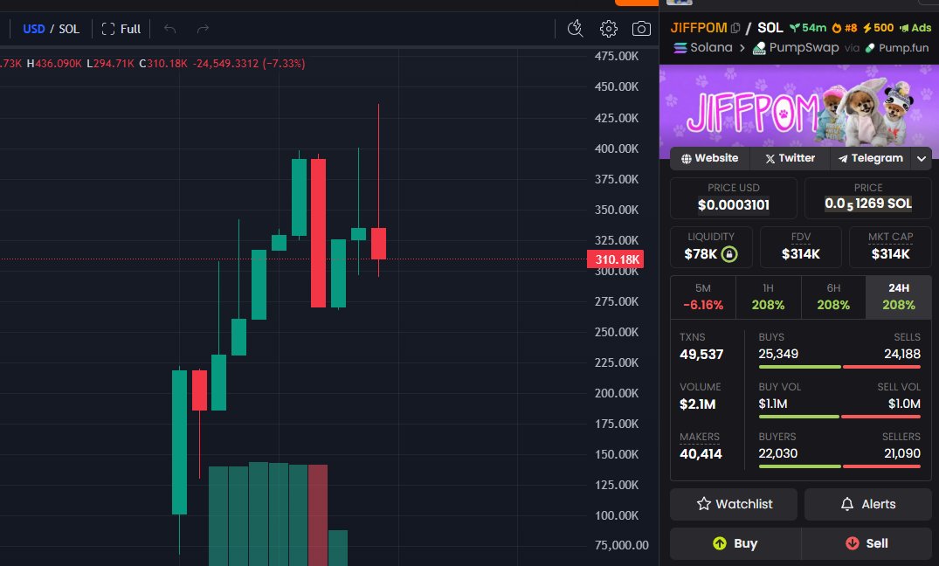The height and width of the screenshot is (566, 939).
Task: Click the PRICE USD $0.0003101 box
Action: [733, 197]
